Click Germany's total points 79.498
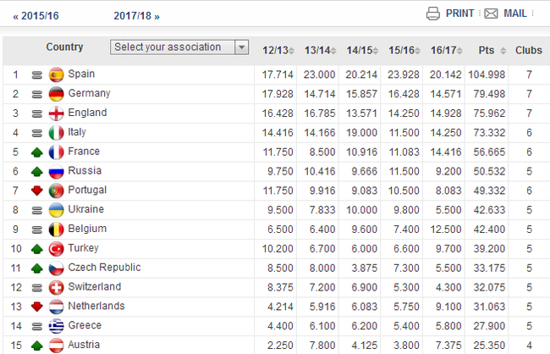 point(489,94)
